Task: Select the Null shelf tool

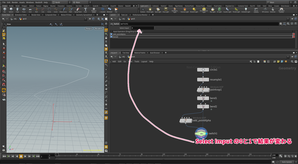Action: (36, 10)
